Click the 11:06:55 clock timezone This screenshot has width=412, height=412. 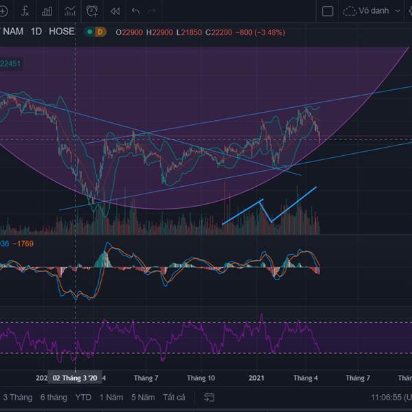(x=391, y=398)
